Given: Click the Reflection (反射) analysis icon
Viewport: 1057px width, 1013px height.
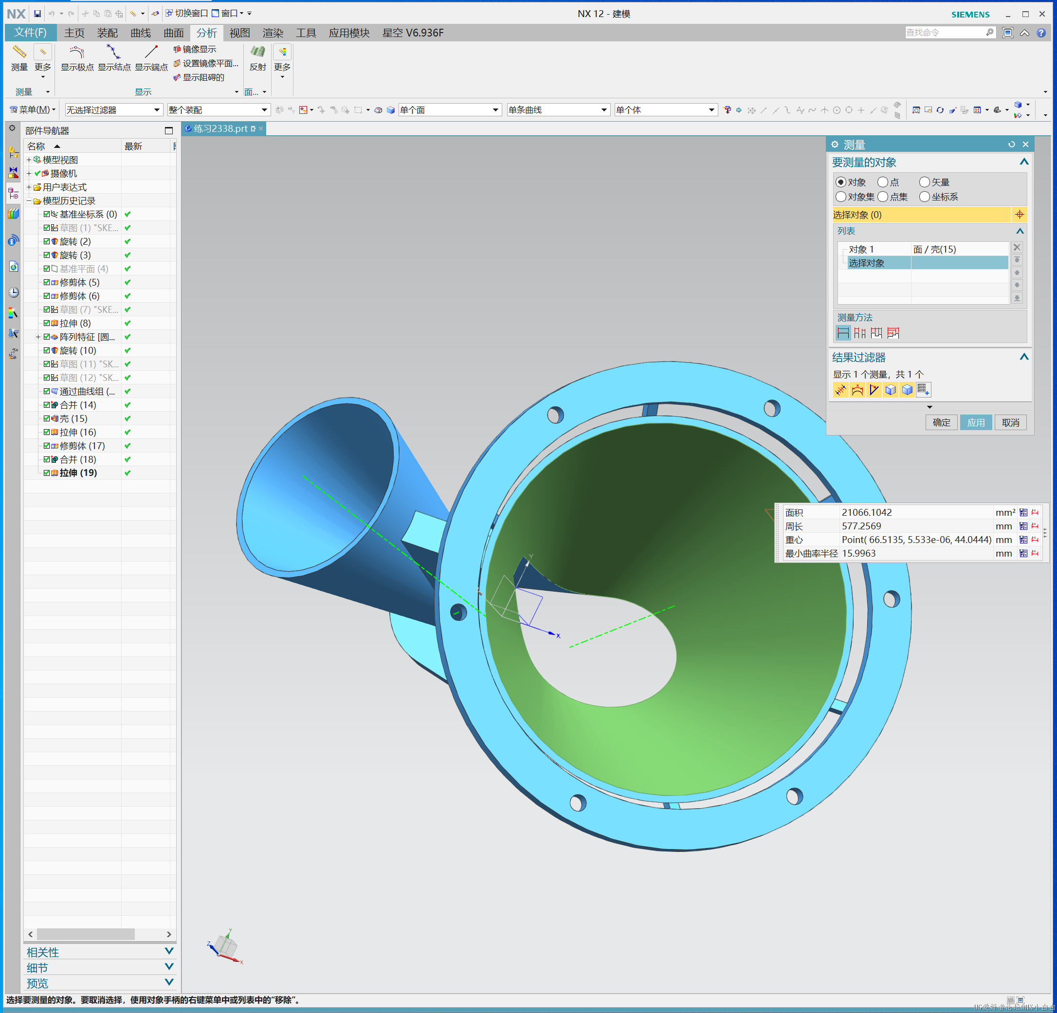Looking at the screenshot, I should 258,52.
